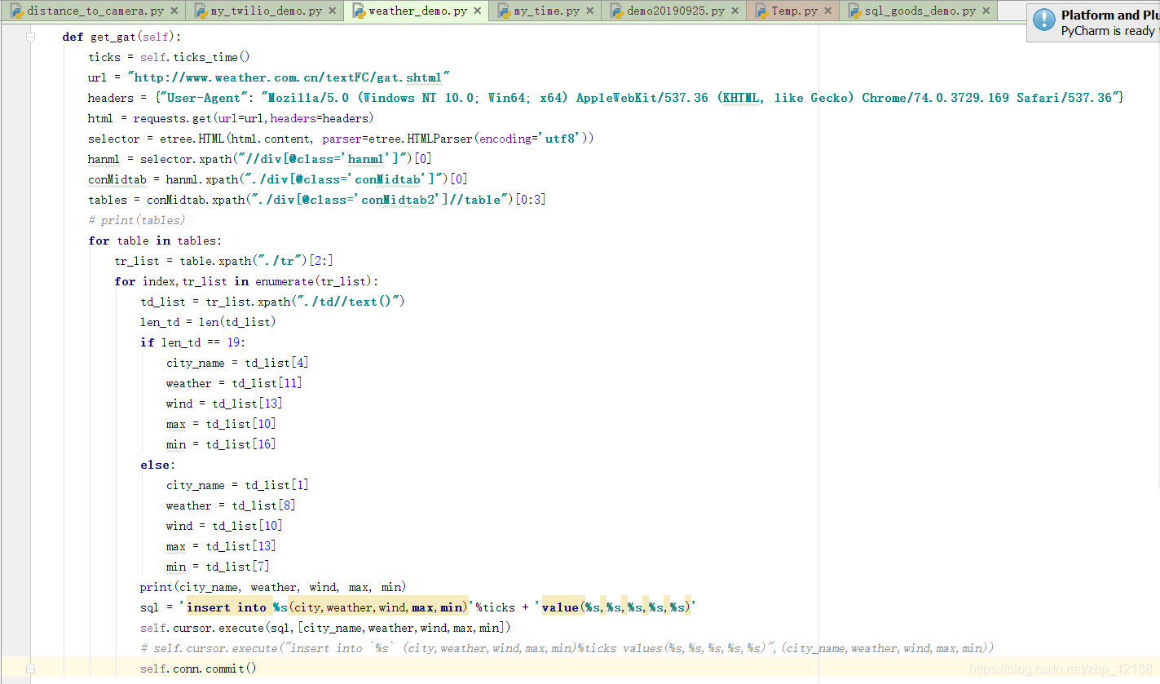Close the demo20190925.py tab
The width and height of the screenshot is (1160, 684).
coord(734,11)
